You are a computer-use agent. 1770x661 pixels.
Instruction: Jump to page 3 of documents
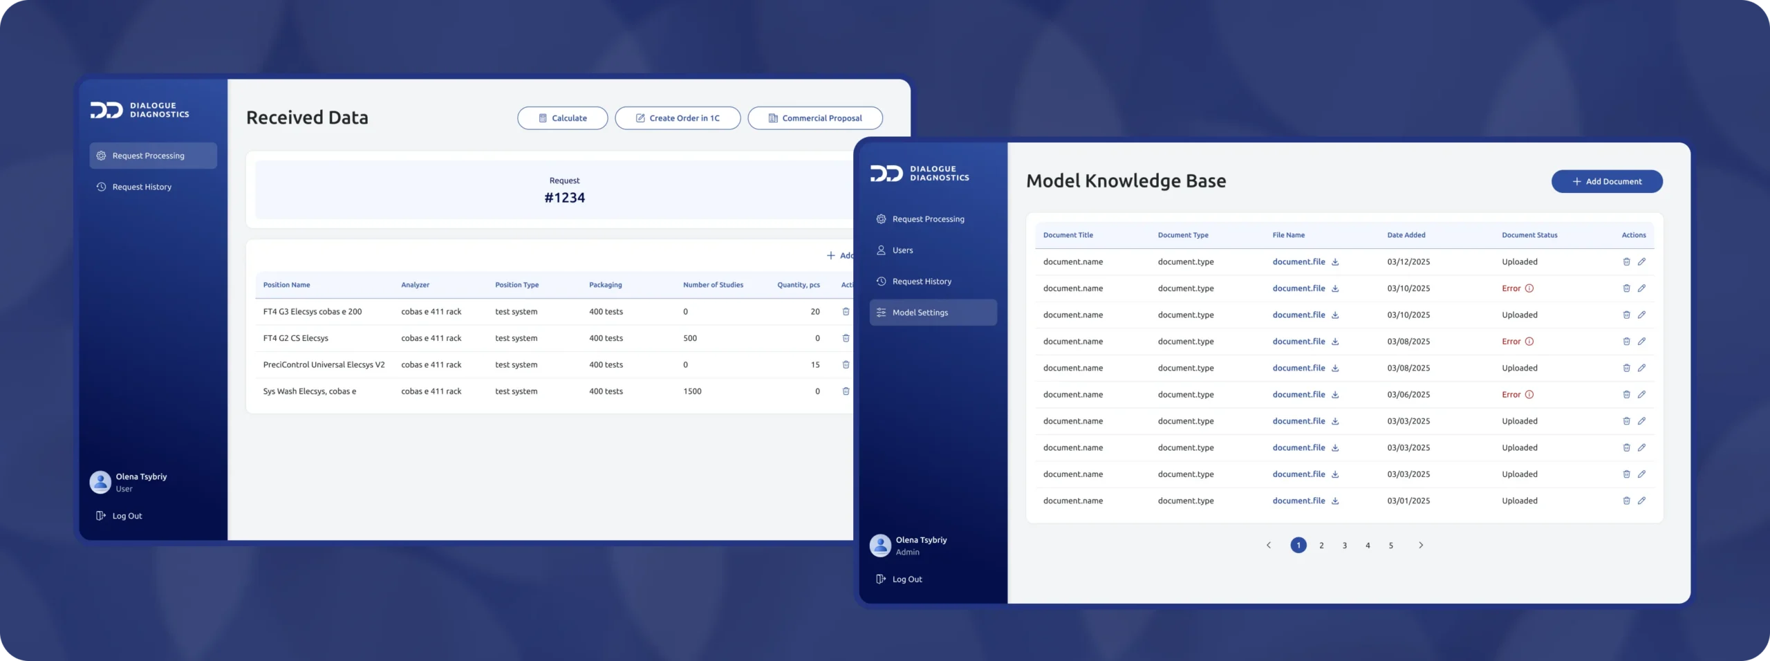1345,546
